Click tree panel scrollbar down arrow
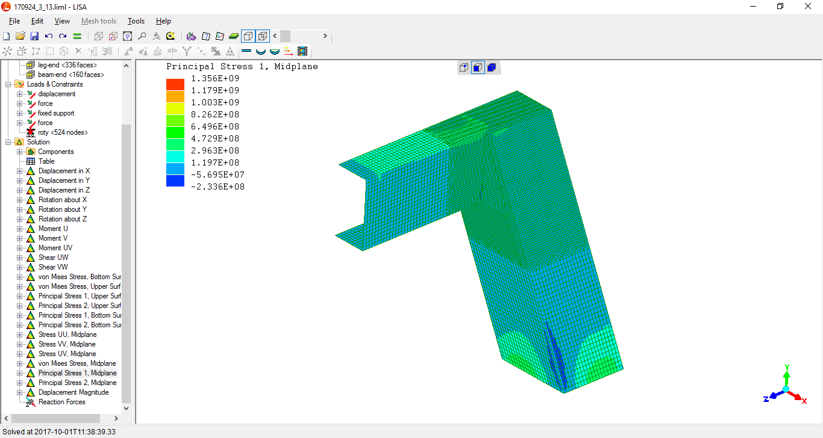This screenshot has width=823, height=438. [126, 409]
